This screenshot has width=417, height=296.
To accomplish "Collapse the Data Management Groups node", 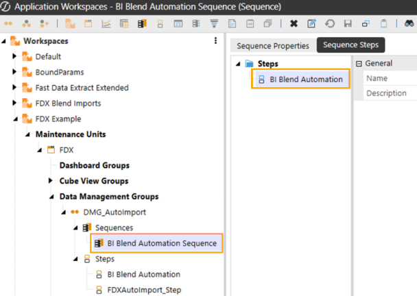I will (51, 197).
